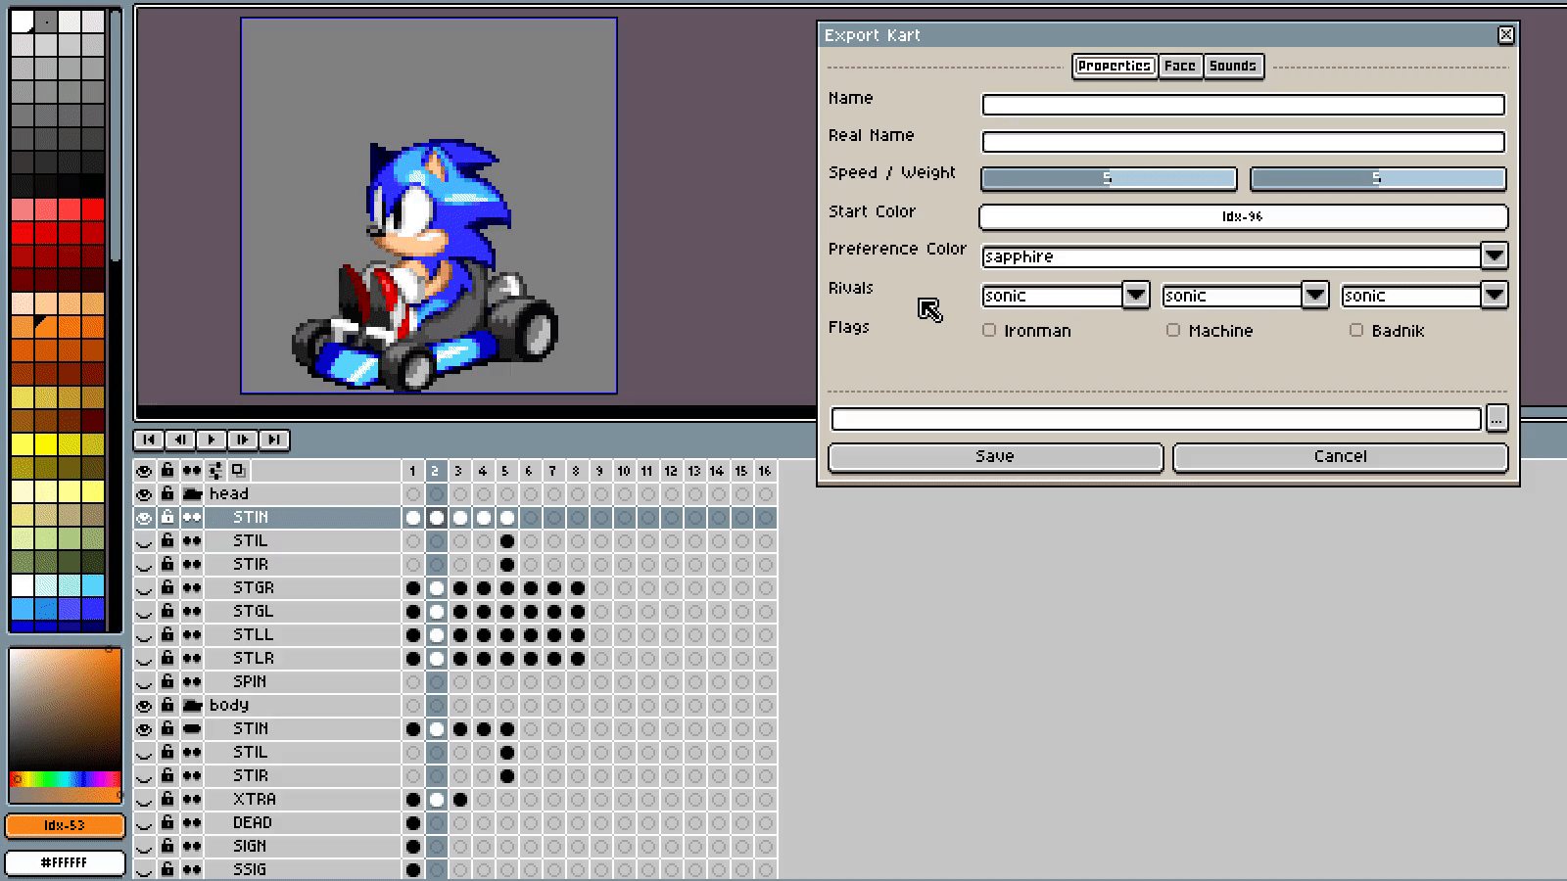Screen dimensions: 1567x881
Task: Hide the body group
Action: point(144,706)
